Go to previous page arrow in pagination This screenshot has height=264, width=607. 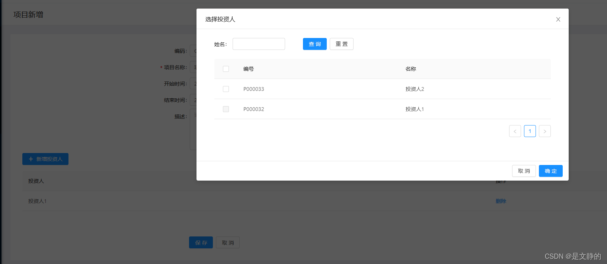[x=515, y=131]
